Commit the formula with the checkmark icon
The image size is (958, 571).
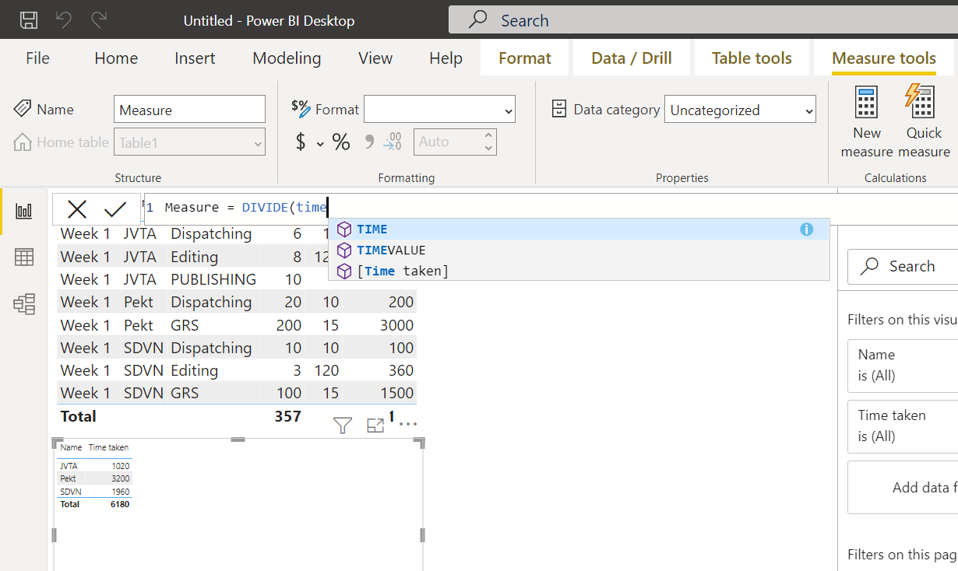(x=115, y=208)
